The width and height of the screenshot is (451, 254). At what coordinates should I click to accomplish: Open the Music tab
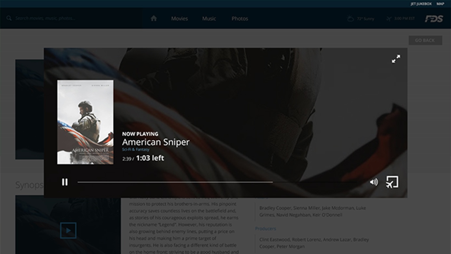click(209, 19)
